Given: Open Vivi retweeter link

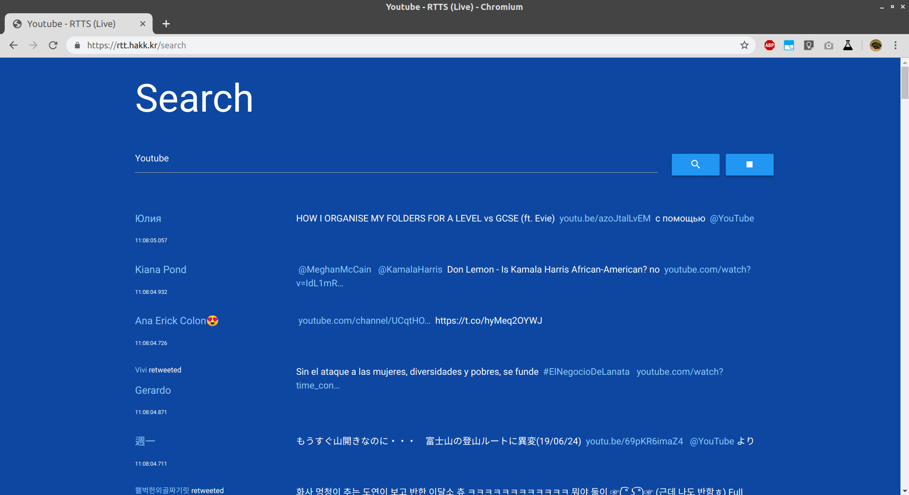Looking at the screenshot, I should (x=141, y=370).
